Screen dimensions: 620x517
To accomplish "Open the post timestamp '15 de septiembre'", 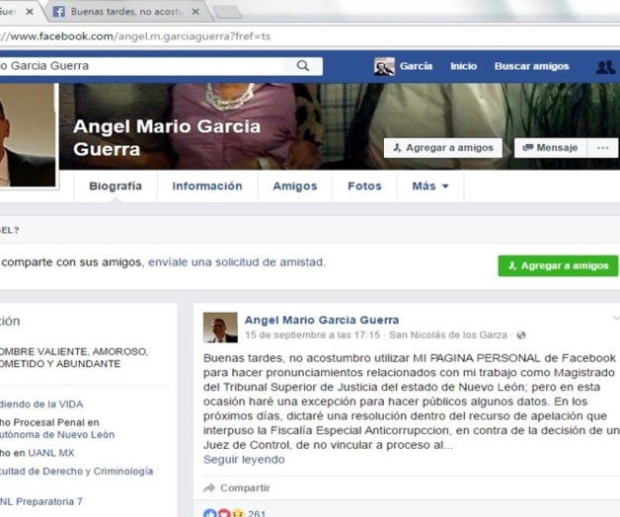I will point(312,335).
